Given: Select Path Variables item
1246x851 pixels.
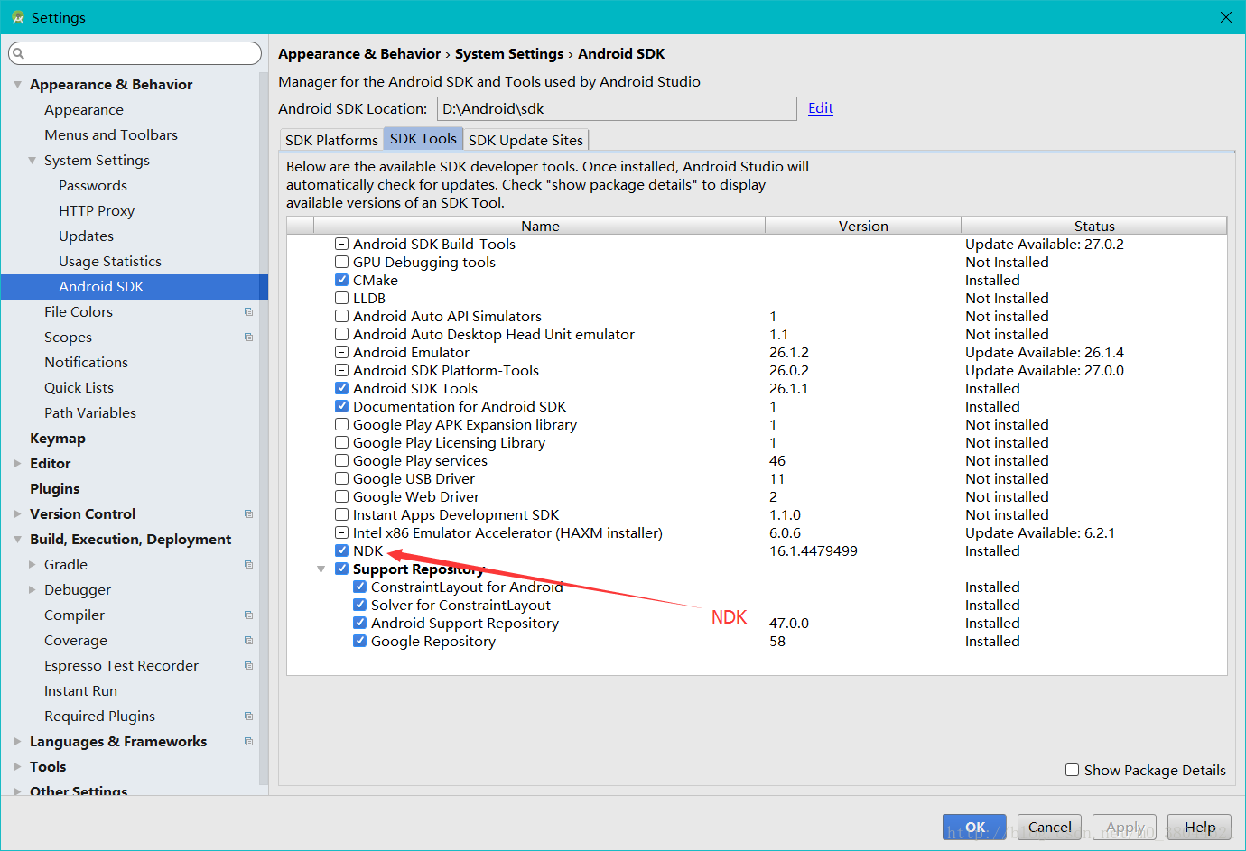Looking at the screenshot, I should click(x=90, y=413).
